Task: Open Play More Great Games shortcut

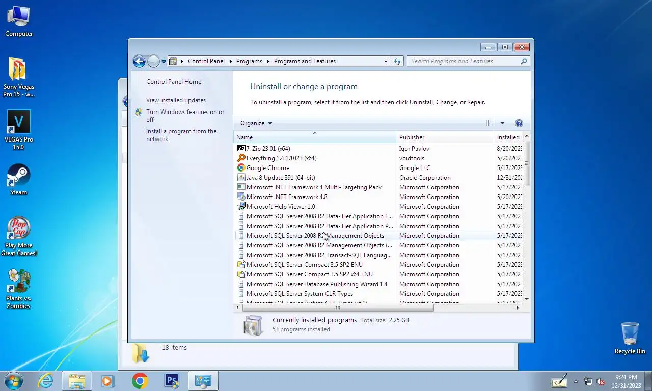Action: [19, 236]
